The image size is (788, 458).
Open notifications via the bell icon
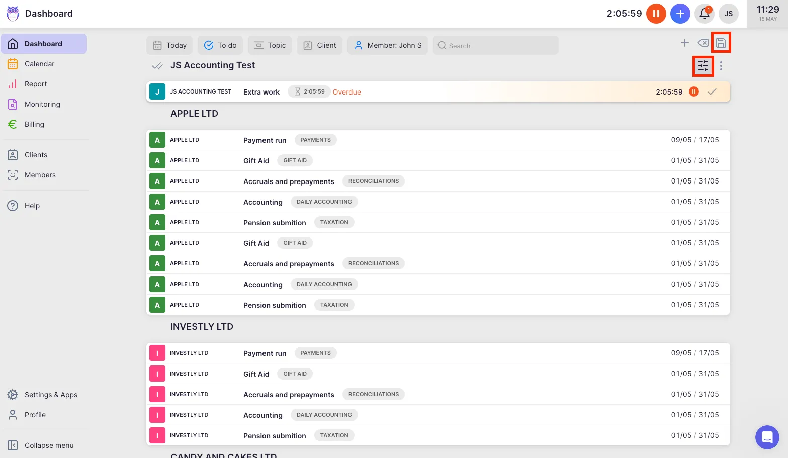[704, 14]
